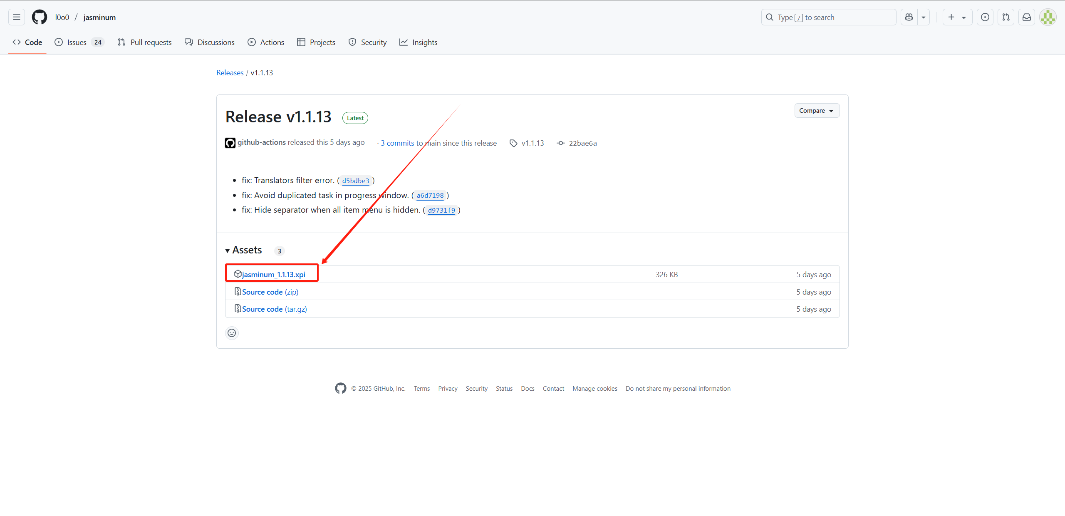Image resolution: width=1065 pixels, height=516 pixels.
Task: Download jasminum_1.1.13.xpi asset
Action: 273,275
